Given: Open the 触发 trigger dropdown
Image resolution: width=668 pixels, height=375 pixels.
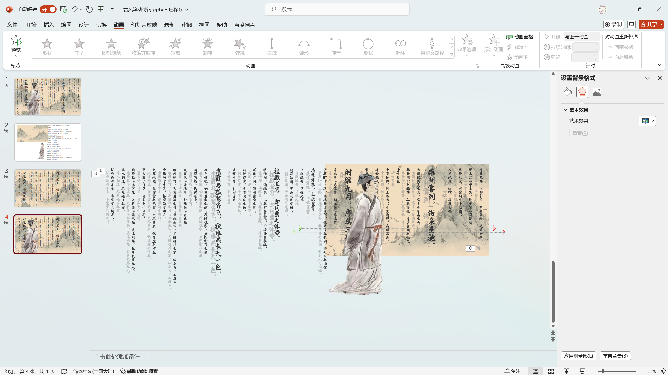Looking at the screenshot, I should coord(518,47).
